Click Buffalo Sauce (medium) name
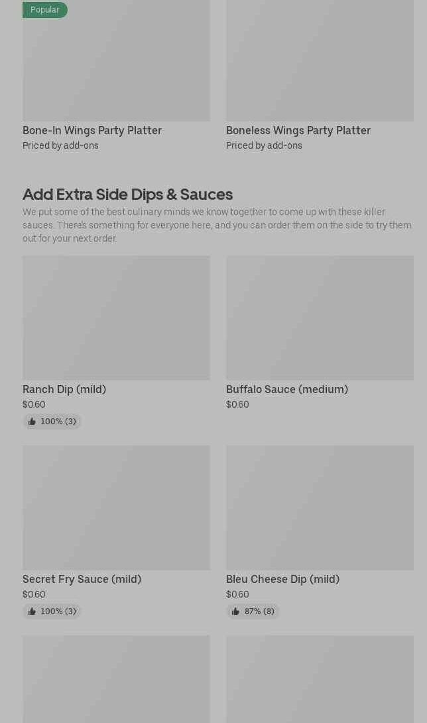 [x=287, y=390]
